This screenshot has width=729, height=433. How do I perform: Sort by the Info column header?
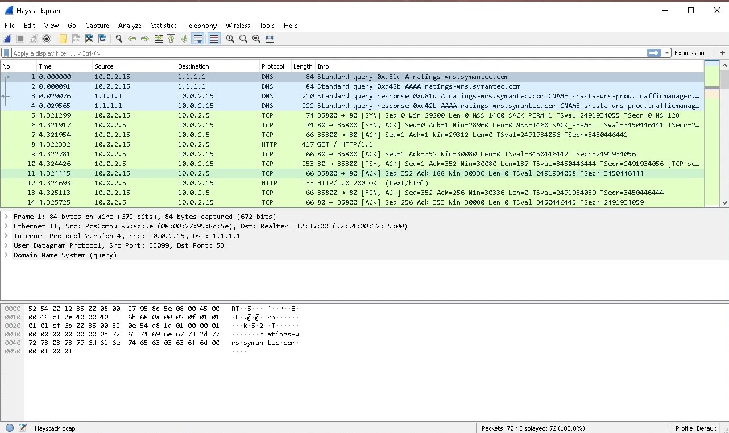[x=509, y=66]
